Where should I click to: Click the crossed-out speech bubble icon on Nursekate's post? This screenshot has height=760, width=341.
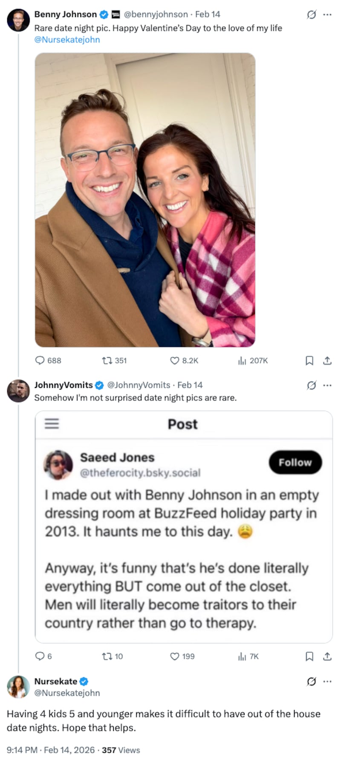[311, 681]
